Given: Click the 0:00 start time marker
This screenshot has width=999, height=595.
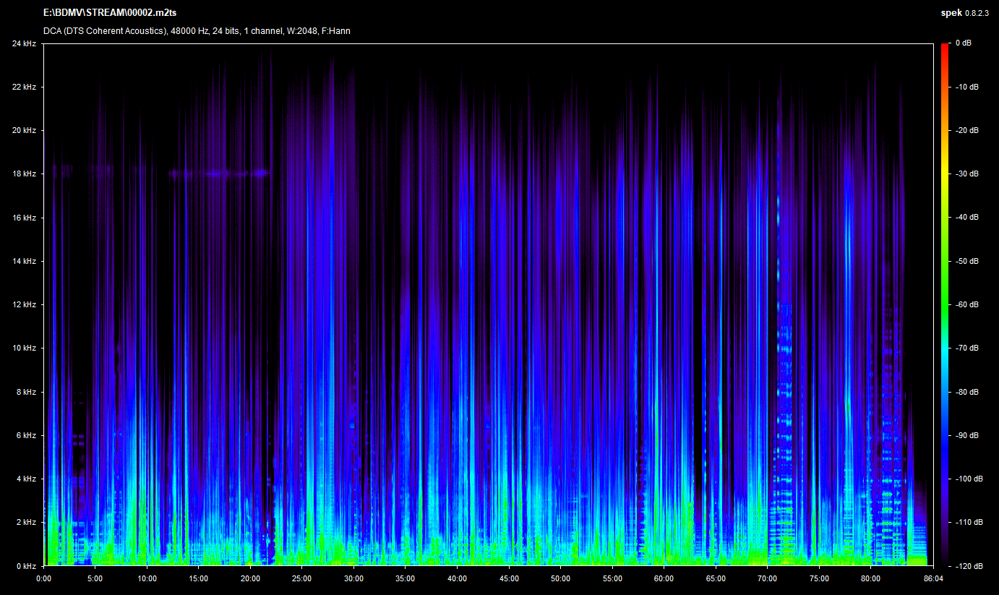Looking at the screenshot, I should (x=43, y=578).
